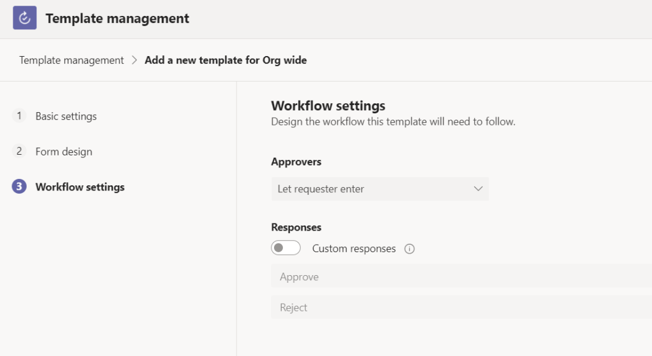Go to the Basic settings step
The width and height of the screenshot is (652, 356).
[x=66, y=117]
